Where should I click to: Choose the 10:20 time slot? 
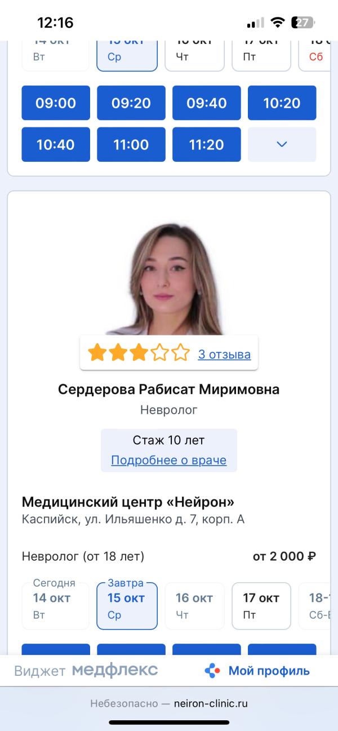(282, 103)
